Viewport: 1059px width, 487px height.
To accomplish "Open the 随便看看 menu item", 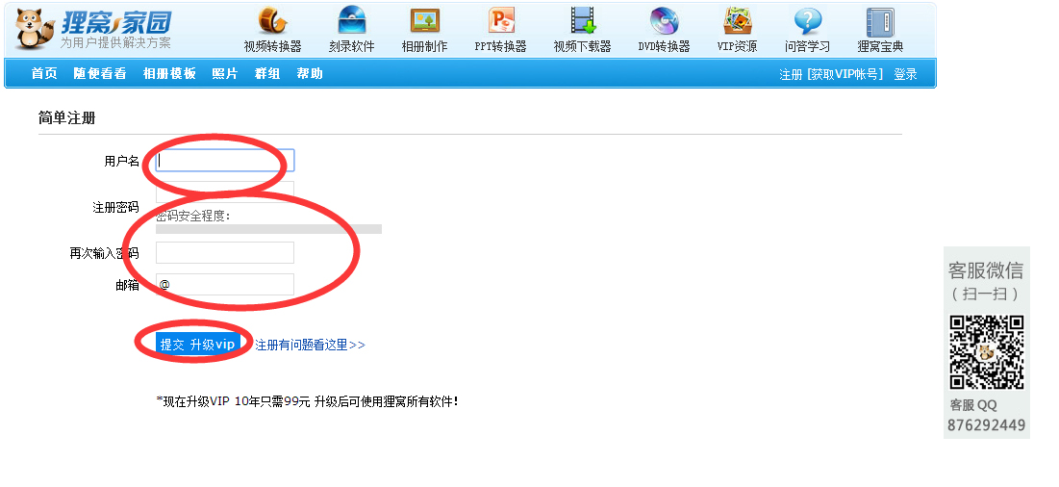I will coord(100,74).
